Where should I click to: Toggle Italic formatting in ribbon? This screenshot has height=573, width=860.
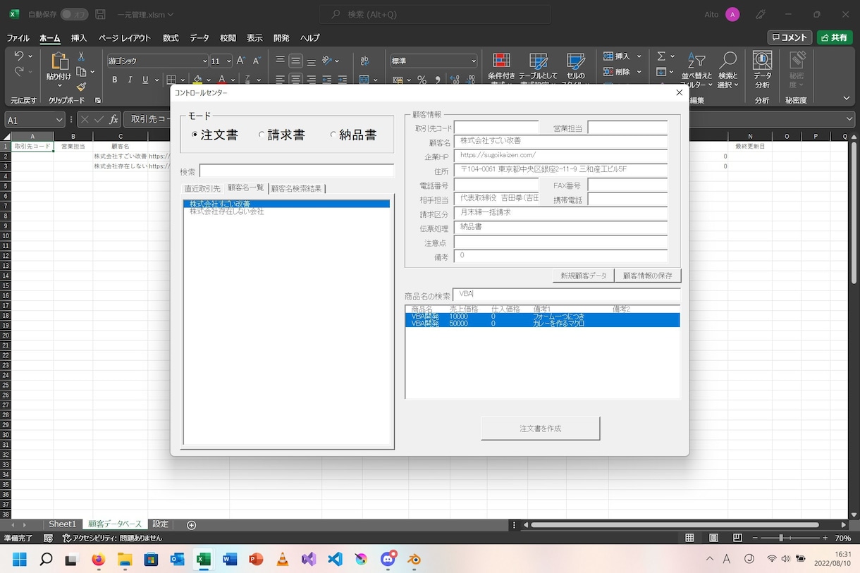pyautogui.click(x=128, y=80)
